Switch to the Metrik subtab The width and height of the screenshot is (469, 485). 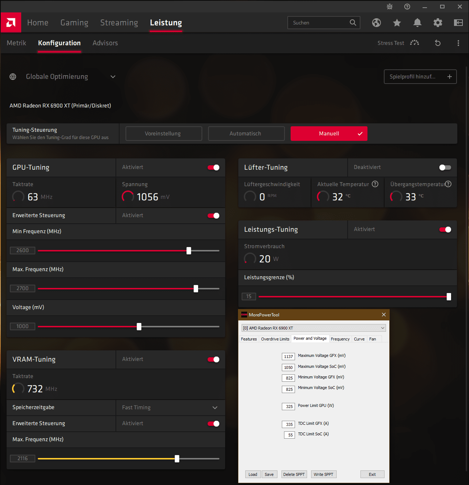click(16, 43)
